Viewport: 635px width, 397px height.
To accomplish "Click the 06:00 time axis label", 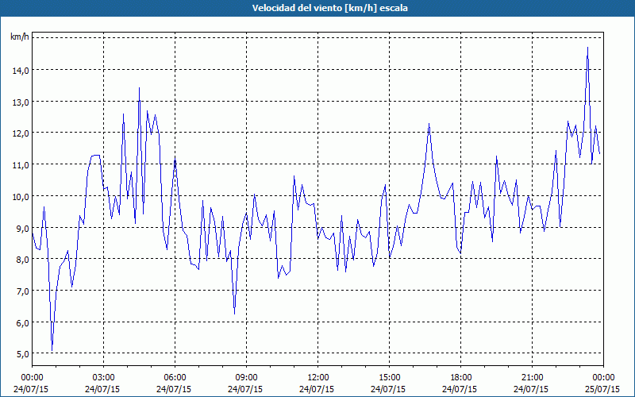I will [175, 378].
